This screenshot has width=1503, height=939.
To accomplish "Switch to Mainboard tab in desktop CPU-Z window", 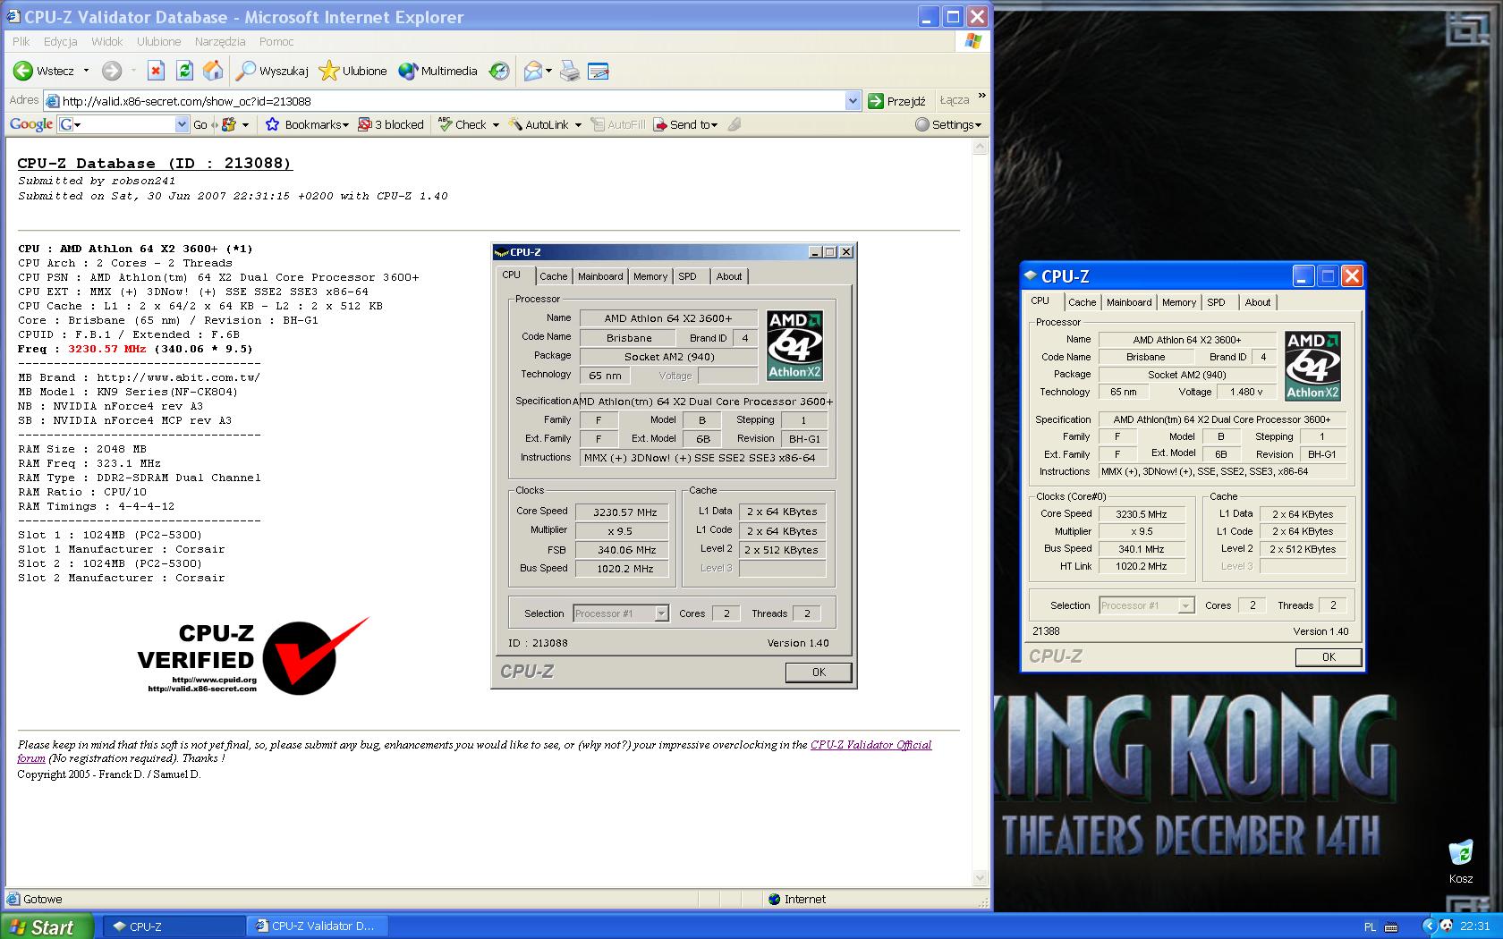I will tap(1129, 302).
